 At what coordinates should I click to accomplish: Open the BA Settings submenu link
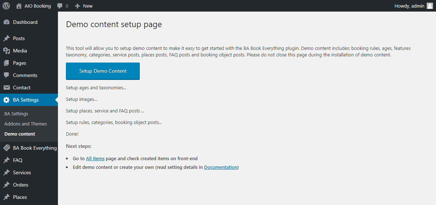coord(16,114)
